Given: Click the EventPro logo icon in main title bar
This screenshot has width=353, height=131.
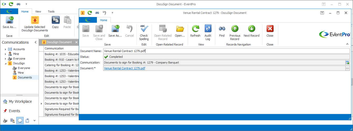Looking at the screenshot, I should tap(3, 4).
